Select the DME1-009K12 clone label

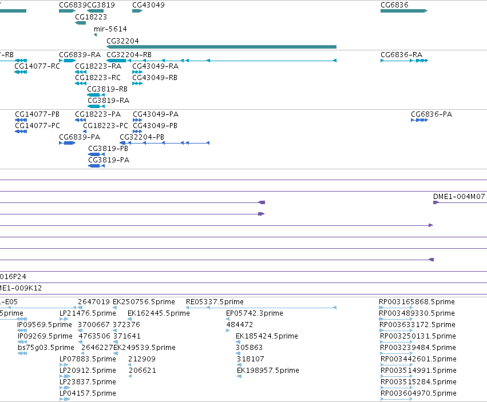[x=21, y=288]
